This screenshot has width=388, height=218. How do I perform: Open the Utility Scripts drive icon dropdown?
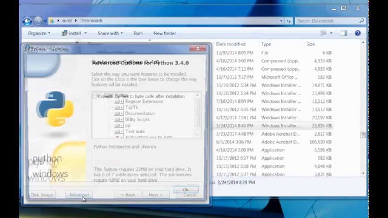[x=119, y=120]
